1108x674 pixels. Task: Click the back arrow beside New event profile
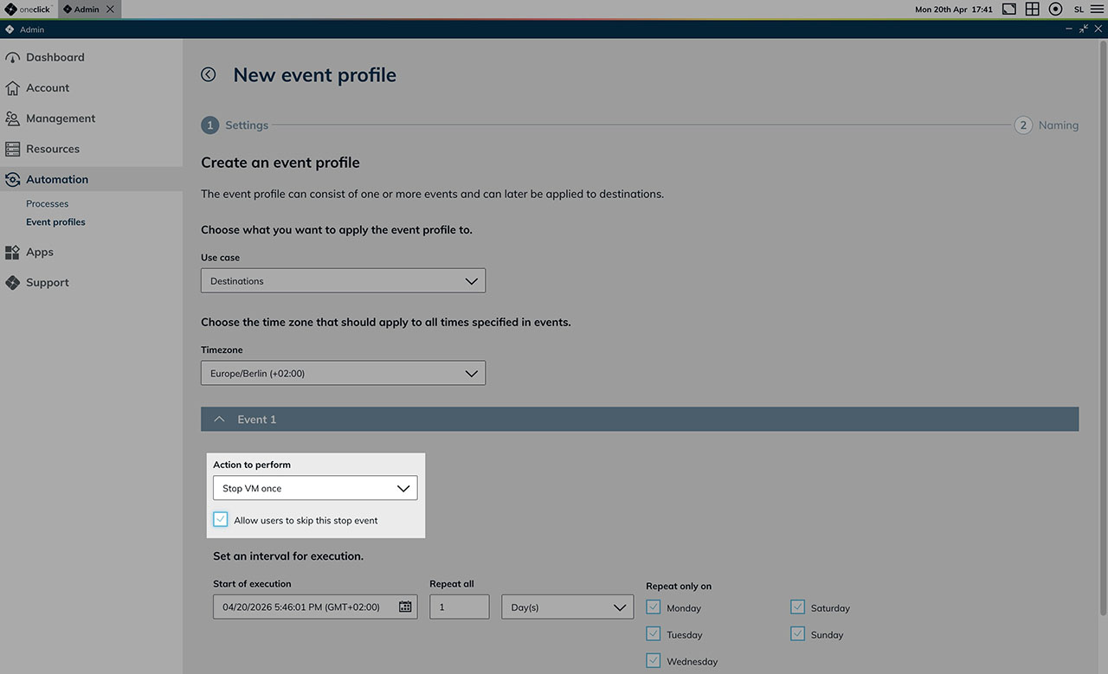tap(209, 74)
